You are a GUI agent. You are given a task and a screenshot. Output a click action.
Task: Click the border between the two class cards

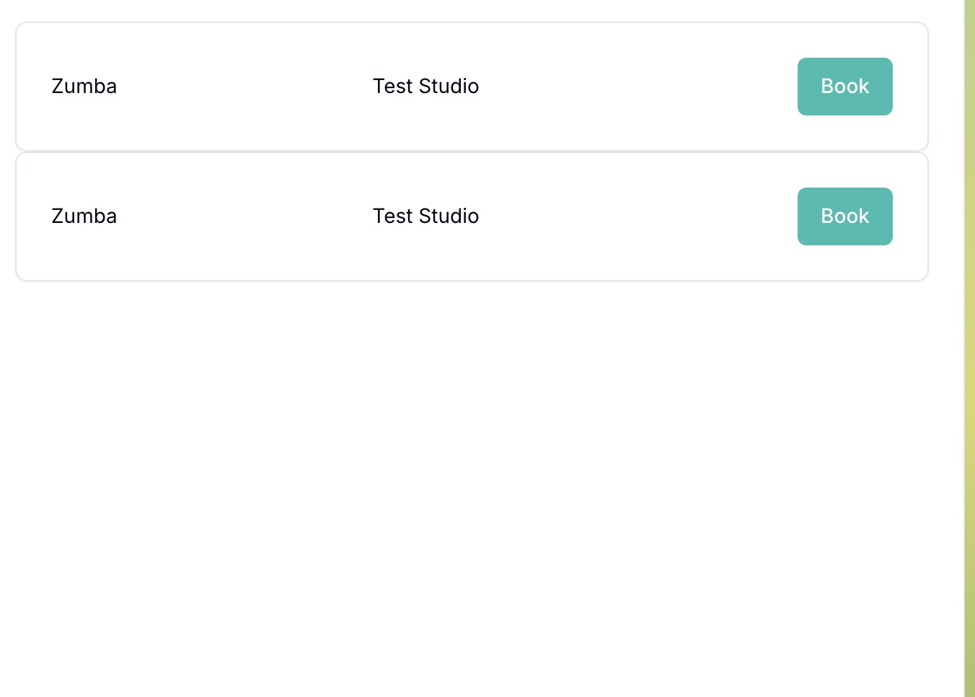click(x=472, y=152)
